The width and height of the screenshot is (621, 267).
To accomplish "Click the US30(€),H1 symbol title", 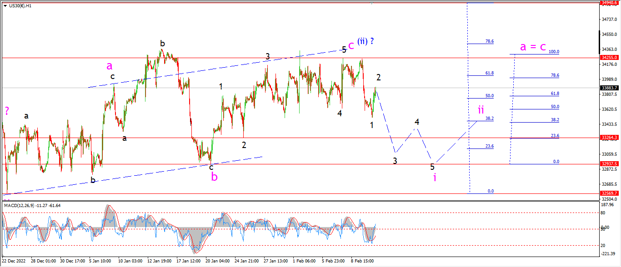I will coord(20,6).
